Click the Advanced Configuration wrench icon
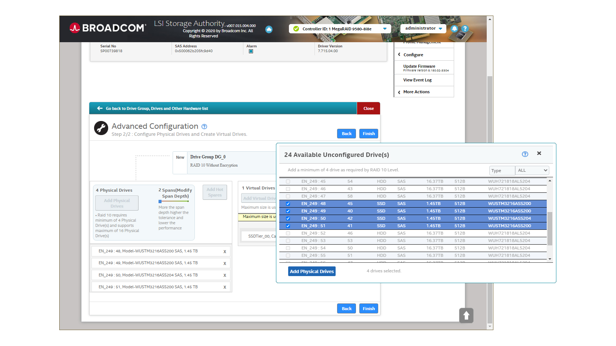The width and height of the screenshot is (616, 346). (x=101, y=128)
